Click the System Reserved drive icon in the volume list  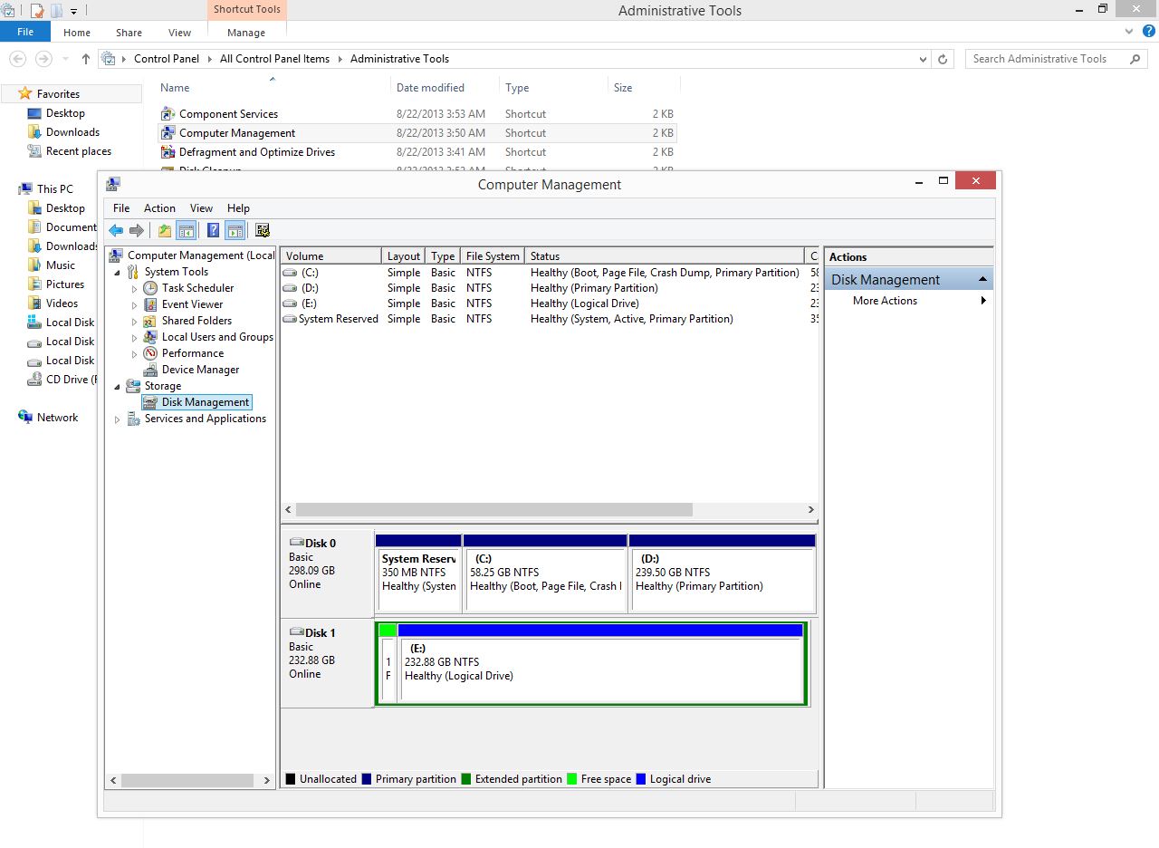click(x=290, y=319)
